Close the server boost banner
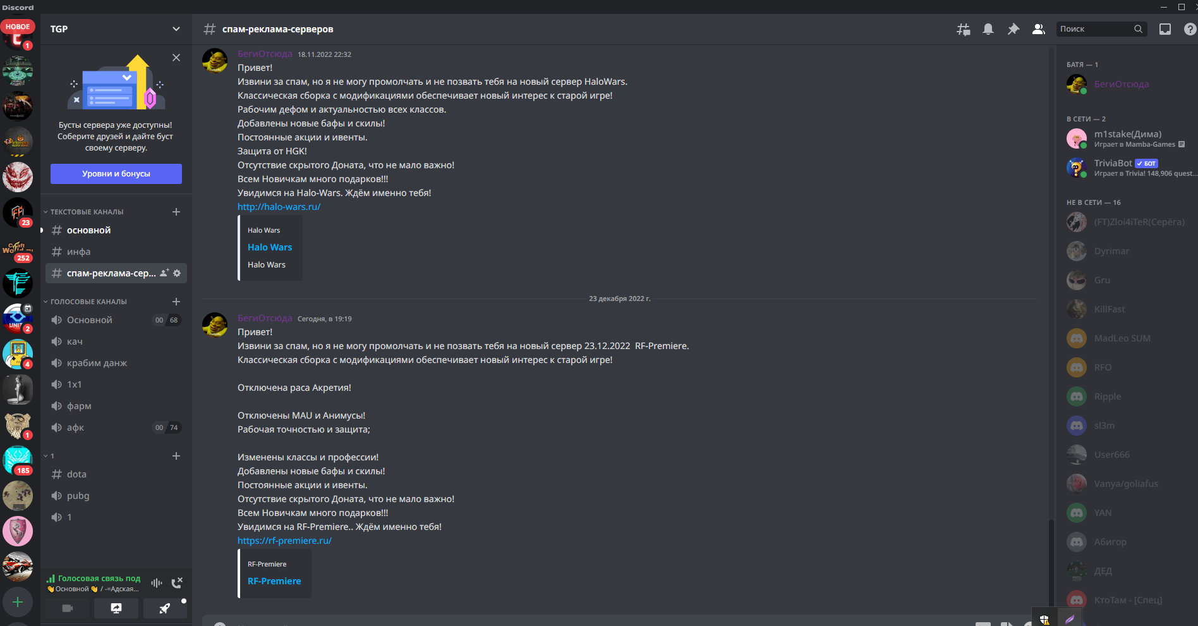The height and width of the screenshot is (626, 1198). point(176,58)
